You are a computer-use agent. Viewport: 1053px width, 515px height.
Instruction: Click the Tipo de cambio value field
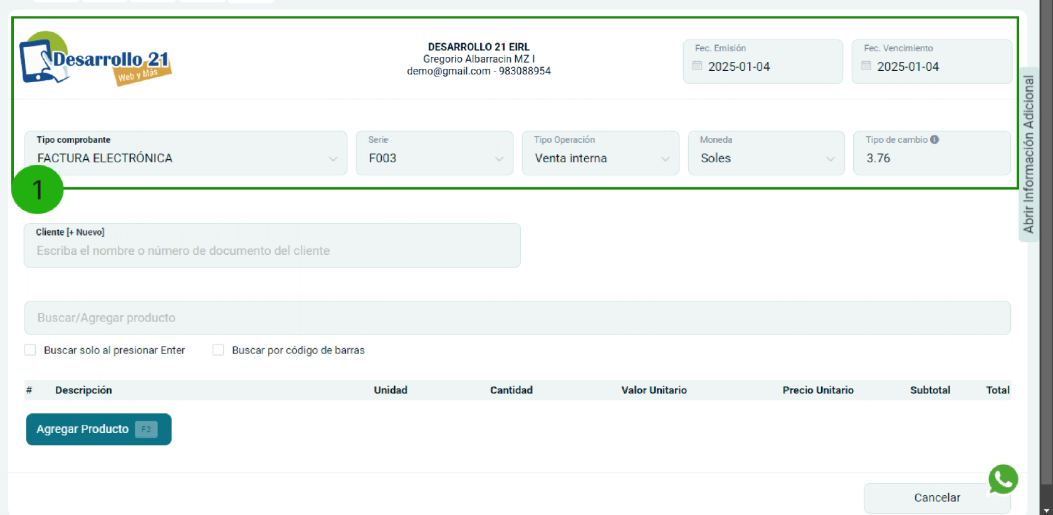(931, 158)
